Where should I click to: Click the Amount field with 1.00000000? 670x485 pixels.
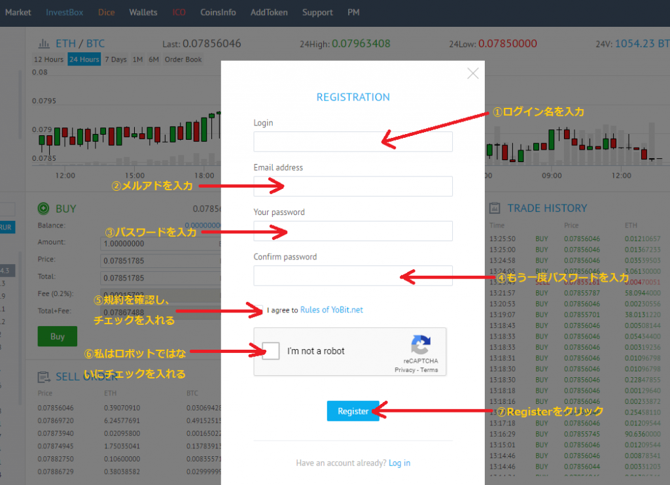(x=161, y=244)
